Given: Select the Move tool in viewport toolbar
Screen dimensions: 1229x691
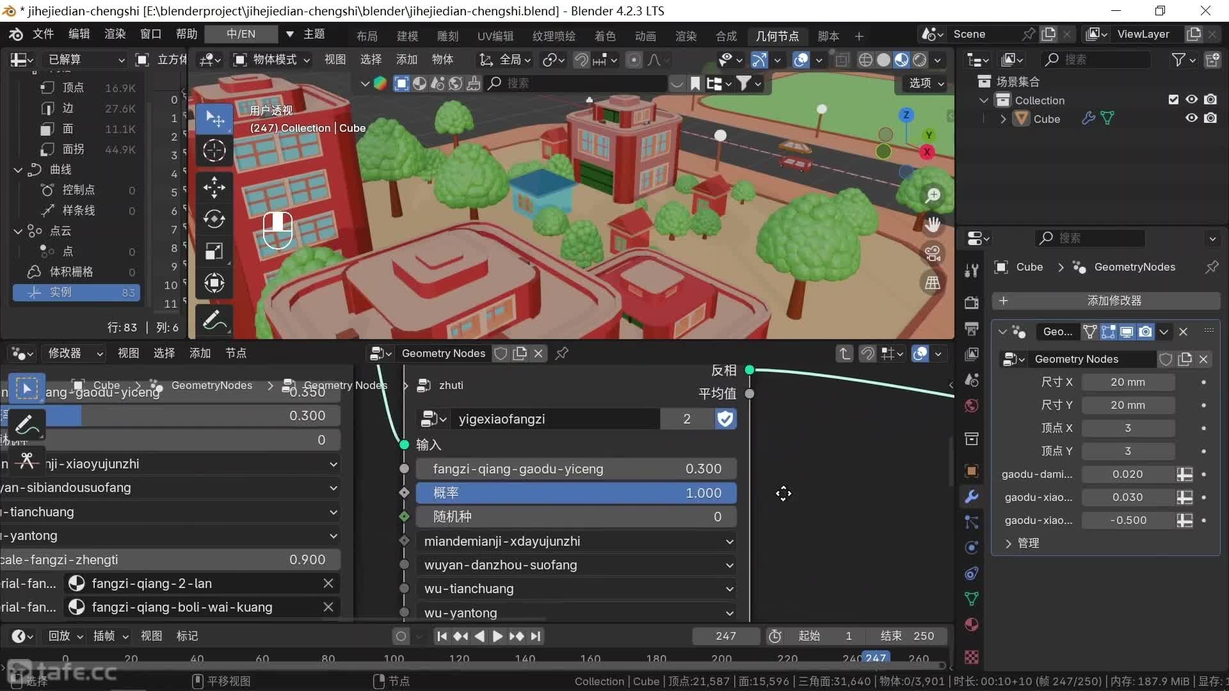Looking at the screenshot, I should coord(214,187).
